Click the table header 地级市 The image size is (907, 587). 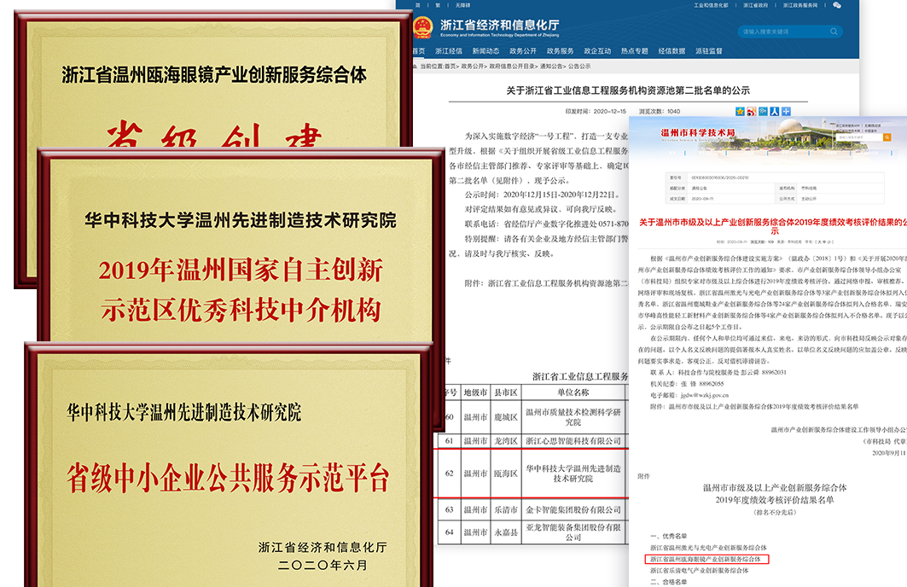tap(475, 392)
